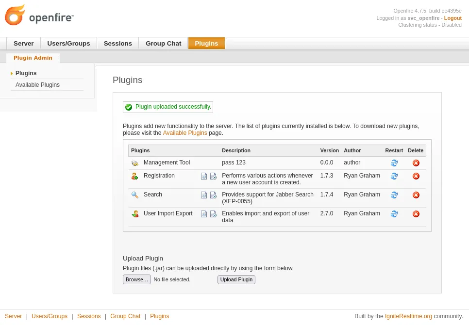The width and height of the screenshot is (469, 325).
Task: Restart the Registration plugin
Action: 394,176
